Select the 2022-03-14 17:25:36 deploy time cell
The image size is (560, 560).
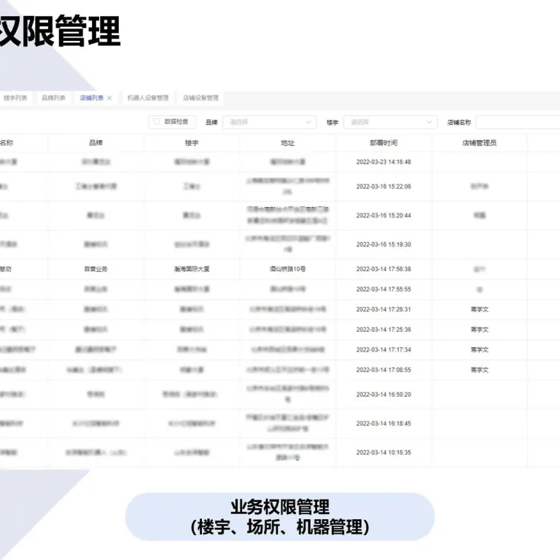click(384, 330)
